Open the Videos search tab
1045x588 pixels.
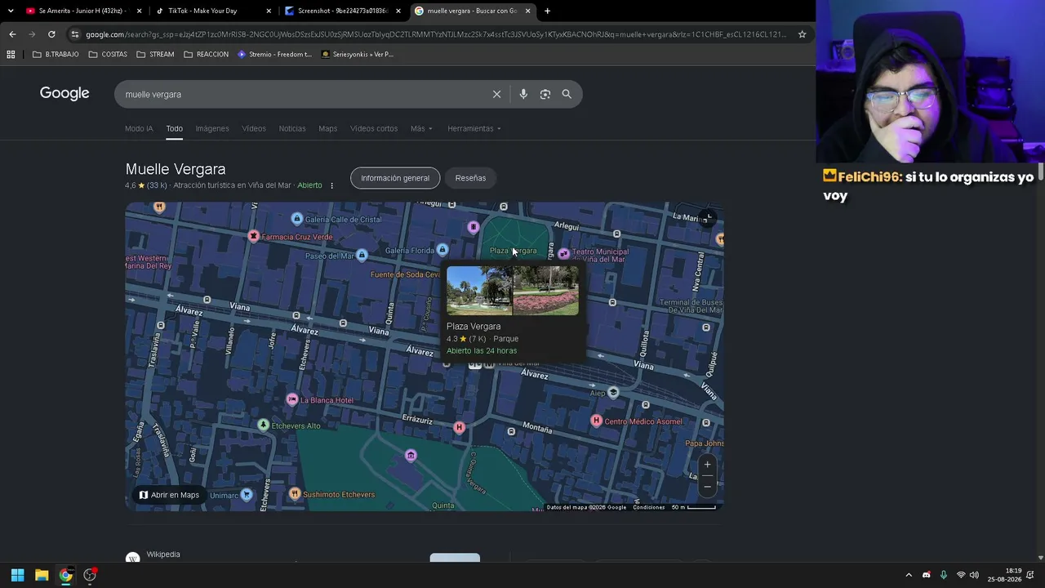tap(254, 128)
